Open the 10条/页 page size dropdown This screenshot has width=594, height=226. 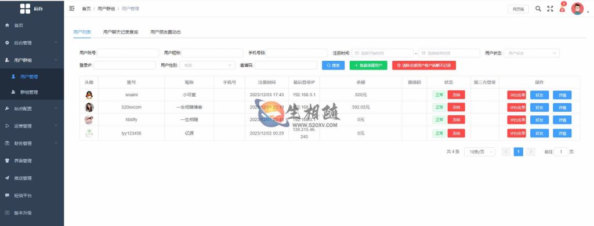[480, 152]
